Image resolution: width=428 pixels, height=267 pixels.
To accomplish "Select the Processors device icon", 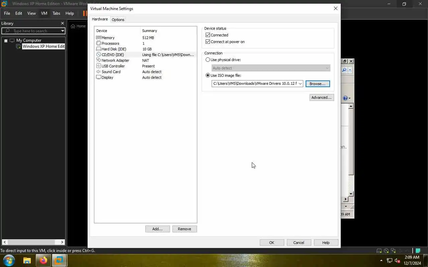I will (x=99, y=43).
